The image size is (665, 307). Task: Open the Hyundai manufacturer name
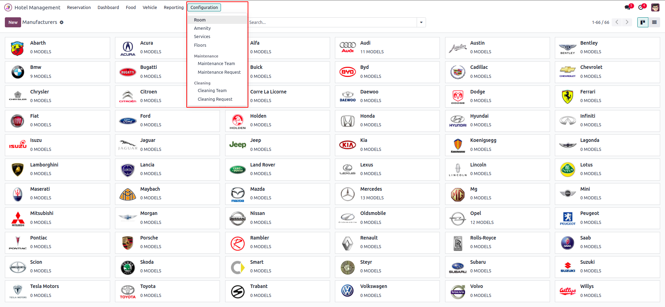[x=479, y=116]
